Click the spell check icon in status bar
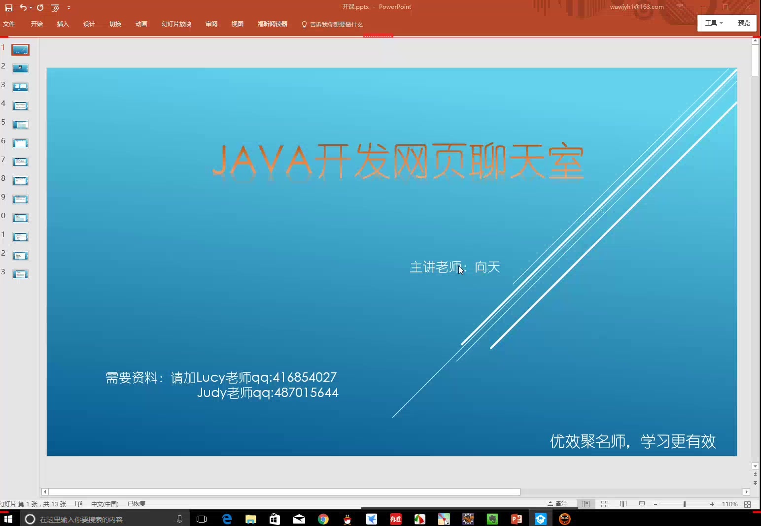The image size is (761, 526). click(x=79, y=504)
